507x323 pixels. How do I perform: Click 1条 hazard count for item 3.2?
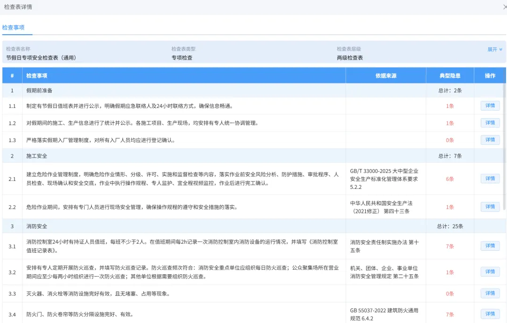click(450, 272)
